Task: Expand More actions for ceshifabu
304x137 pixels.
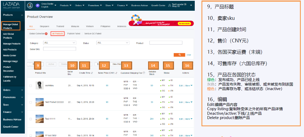Action: (189, 86)
